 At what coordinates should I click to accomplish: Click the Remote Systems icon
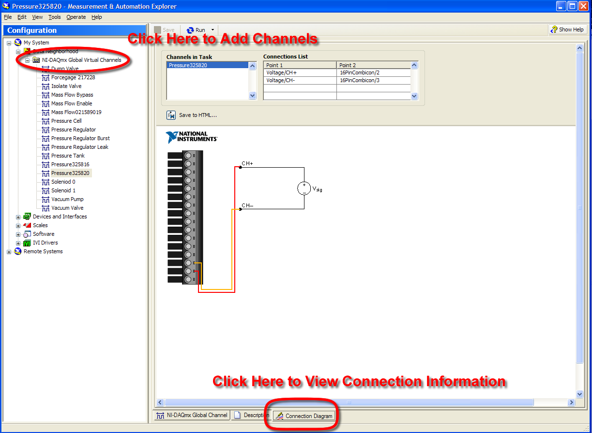[x=18, y=251]
